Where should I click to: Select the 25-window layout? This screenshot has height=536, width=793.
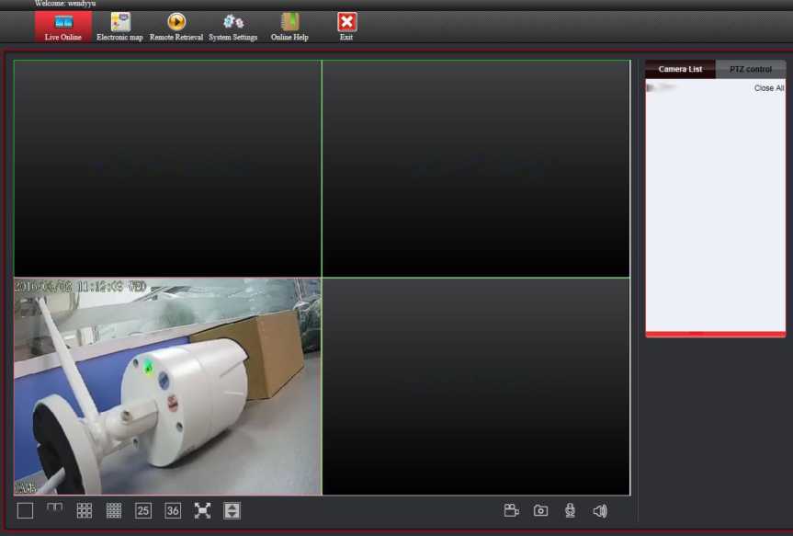point(143,511)
